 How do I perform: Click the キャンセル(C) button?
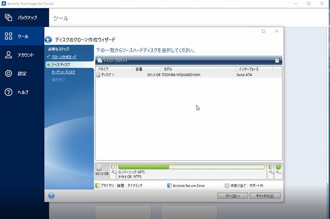pos(265,196)
